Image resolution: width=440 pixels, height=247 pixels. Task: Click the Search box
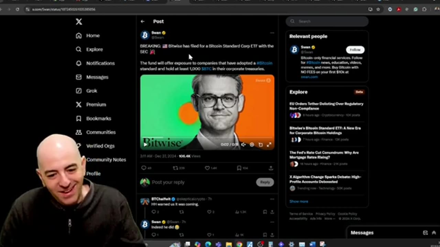click(x=327, y=21)
